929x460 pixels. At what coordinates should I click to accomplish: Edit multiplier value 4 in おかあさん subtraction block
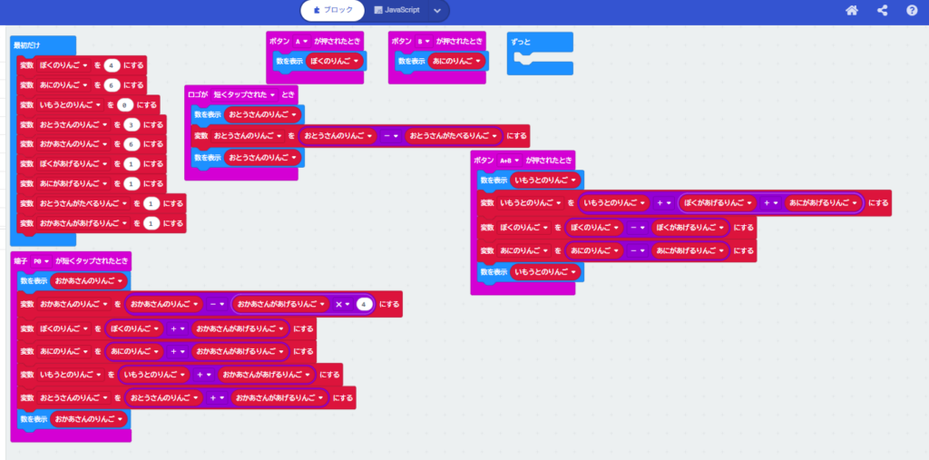(x=365, y=304)
